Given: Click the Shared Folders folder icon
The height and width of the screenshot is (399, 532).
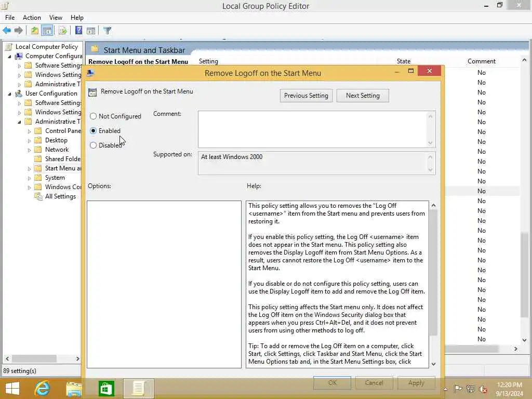Looking at the screenshot, I should [38, 159].
